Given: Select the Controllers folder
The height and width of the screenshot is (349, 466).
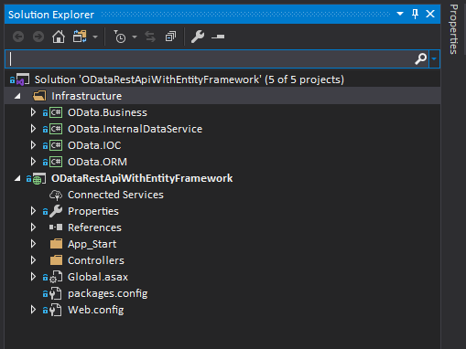Looking at the screenshot, I should 96,260.
